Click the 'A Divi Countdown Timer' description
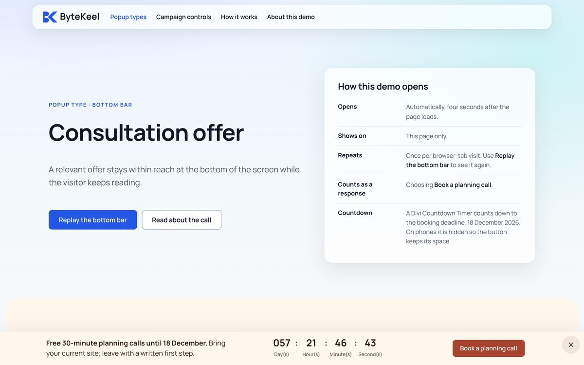 (463, 227)
